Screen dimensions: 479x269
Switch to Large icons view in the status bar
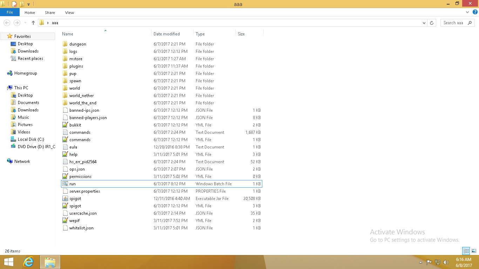(473, 251)
